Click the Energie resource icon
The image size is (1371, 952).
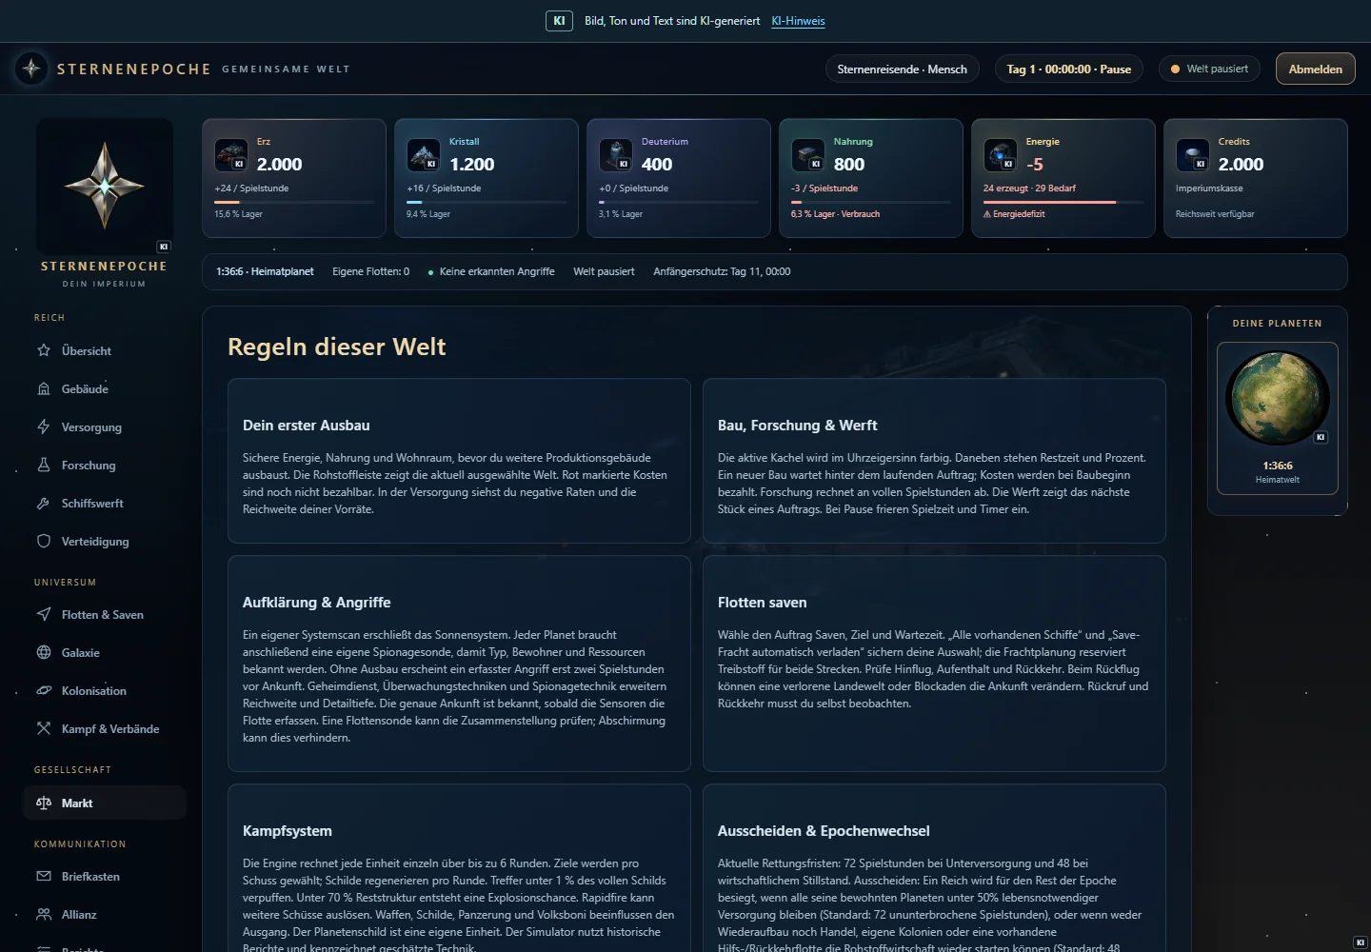(1001, 155)
